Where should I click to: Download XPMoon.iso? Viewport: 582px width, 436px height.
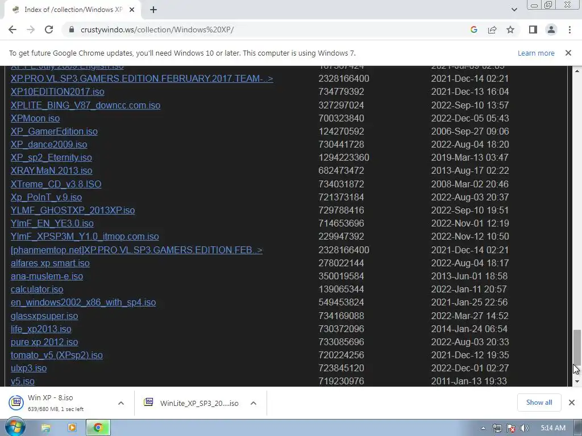[x=35, y=118]
